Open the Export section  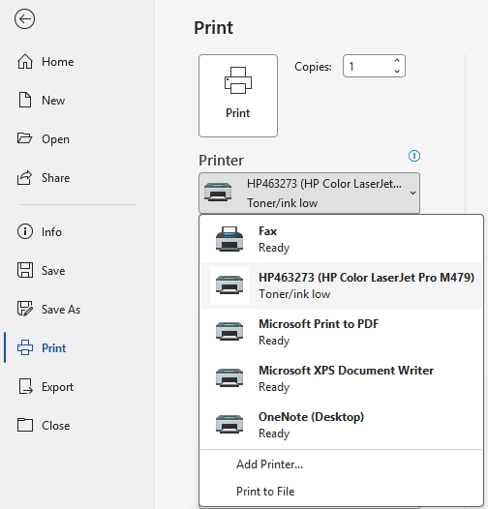click(x=46, y=387)
